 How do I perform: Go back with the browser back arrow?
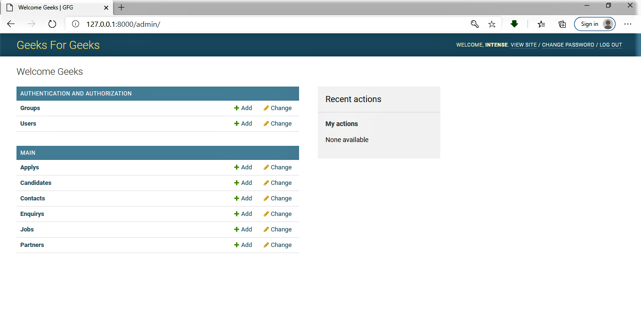pos(11,24)
